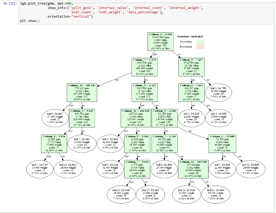
Task: Click node Column_7 ≤ 2.375
Action: pyautogui.click(x=145, y=67)
